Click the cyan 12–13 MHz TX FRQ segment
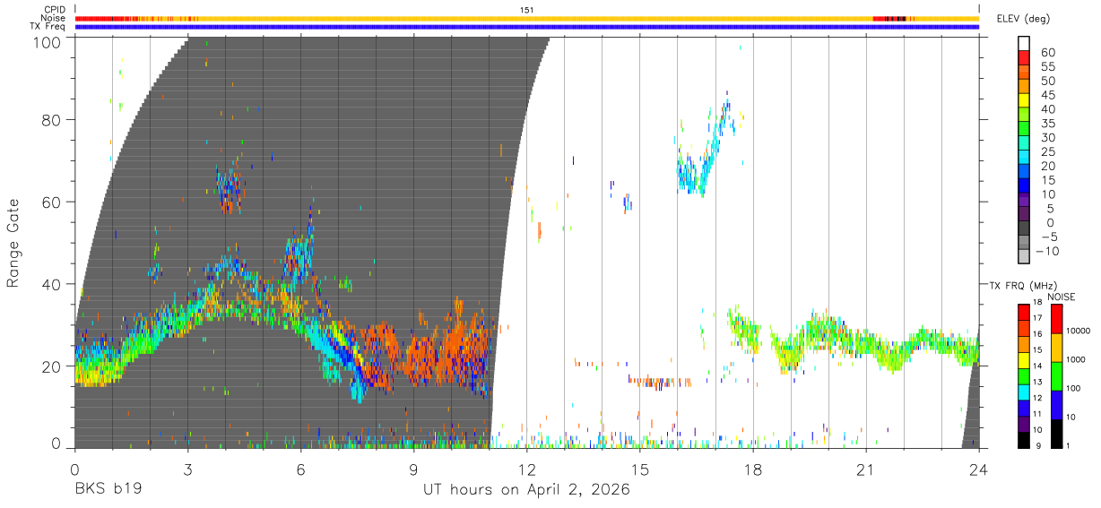1101x508 pixels. (1024, 392)
